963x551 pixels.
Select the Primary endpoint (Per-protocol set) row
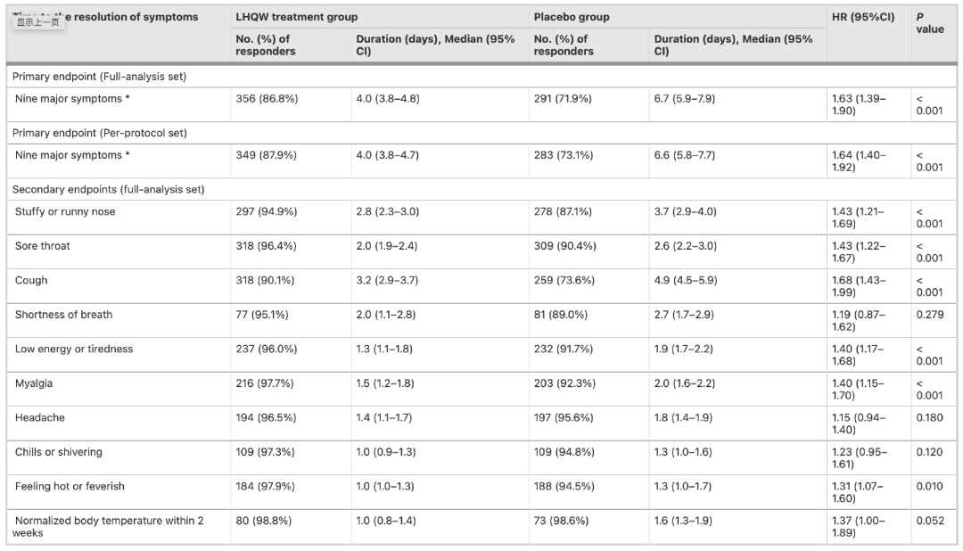click(x=481, y=133)
